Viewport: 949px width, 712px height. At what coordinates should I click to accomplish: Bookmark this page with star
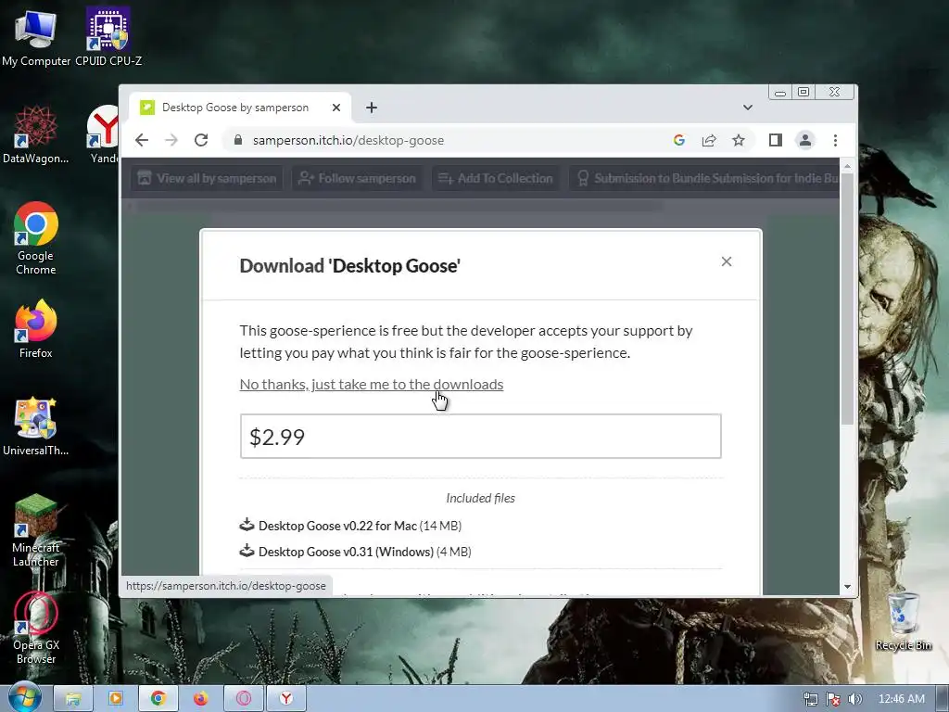pos(739,141)
